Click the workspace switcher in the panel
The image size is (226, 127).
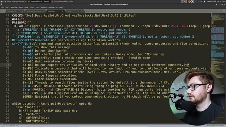coord(184,1)
